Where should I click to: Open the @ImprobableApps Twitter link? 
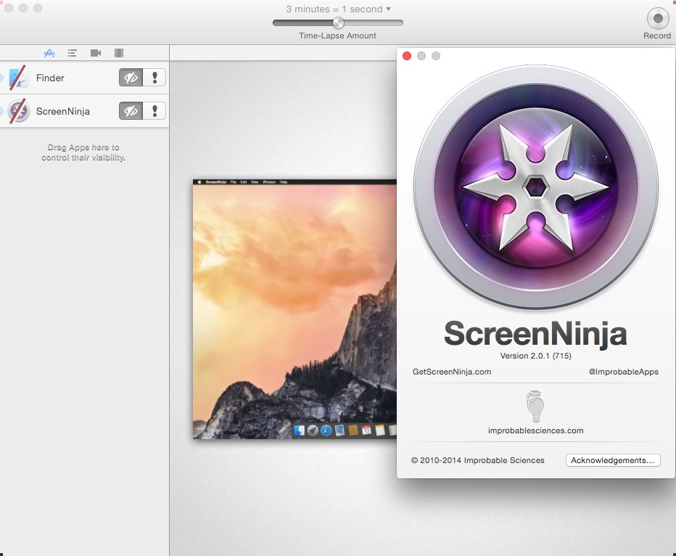coord(623,372)
